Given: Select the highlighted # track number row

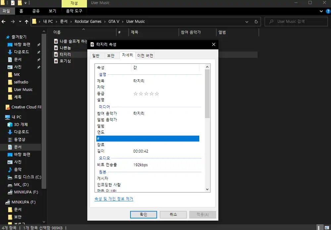Looking at the screenshot, I should (148, 138).
